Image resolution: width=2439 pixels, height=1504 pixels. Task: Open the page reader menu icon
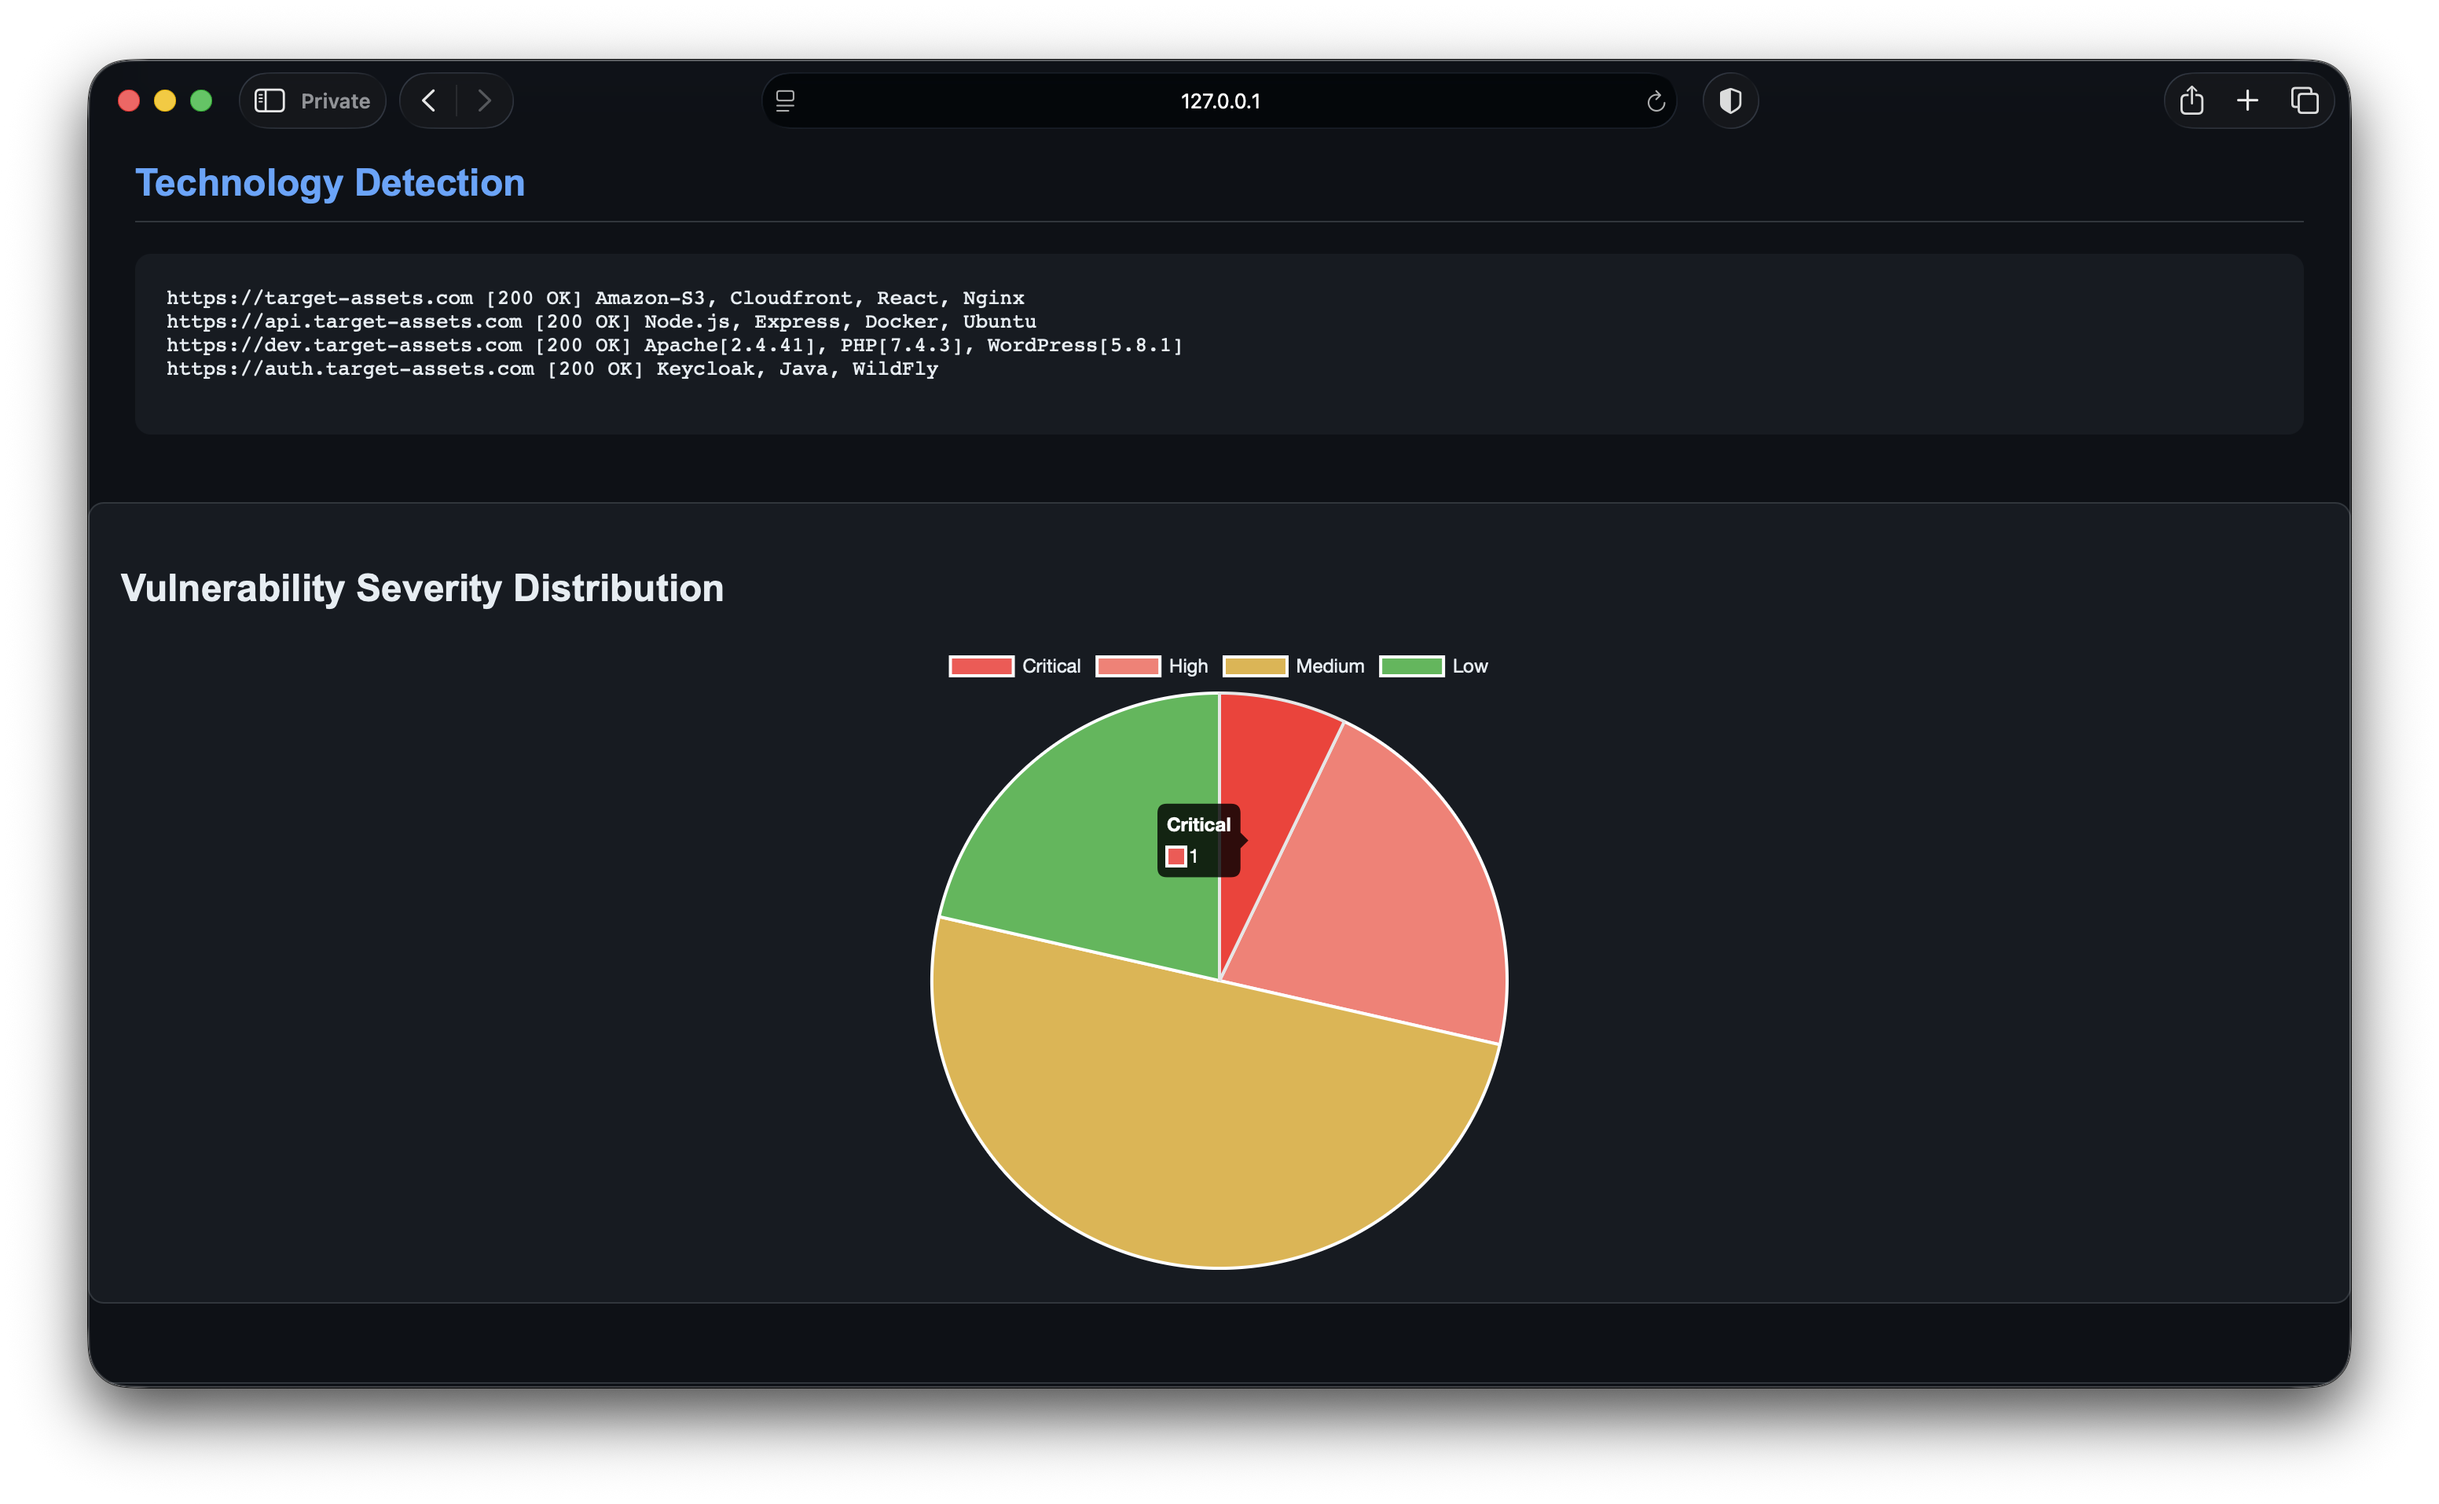point(785,101)
